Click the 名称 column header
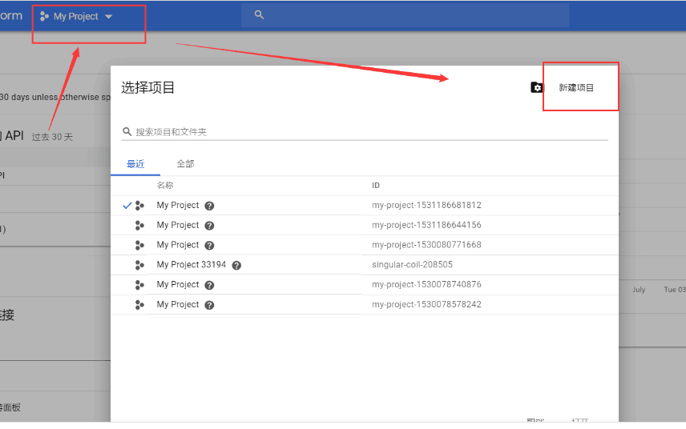Screen dimensions: 686x429 [165, 186]
